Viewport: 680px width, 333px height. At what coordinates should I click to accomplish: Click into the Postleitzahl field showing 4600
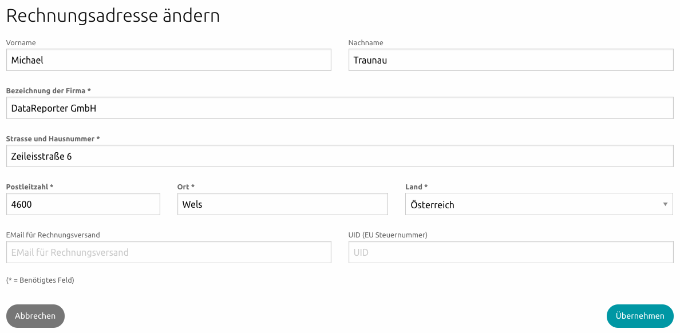(x=83, y=204)
